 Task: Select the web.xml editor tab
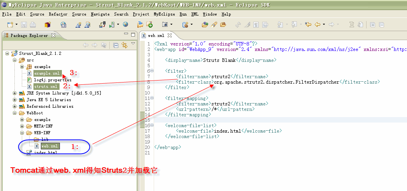pyautogui.click(x=156, y=35)
